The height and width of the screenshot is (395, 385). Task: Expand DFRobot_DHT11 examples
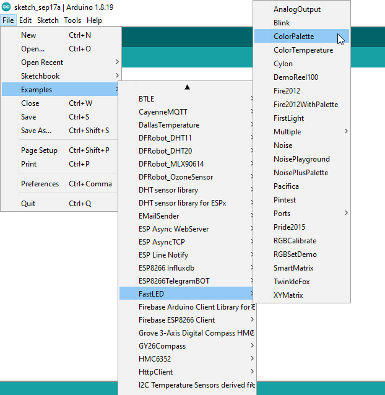[187, 138]
